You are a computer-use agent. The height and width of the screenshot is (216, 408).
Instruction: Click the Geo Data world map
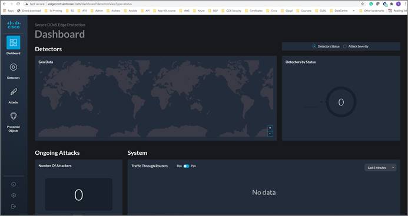point(156,98)
